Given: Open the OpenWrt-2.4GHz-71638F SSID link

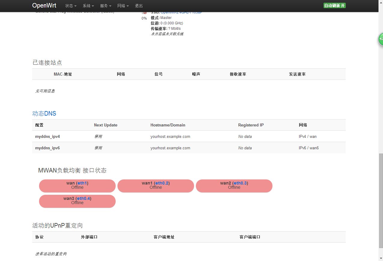Looking at the screenshot, I should pyautogui.click(x=181, y=12).
